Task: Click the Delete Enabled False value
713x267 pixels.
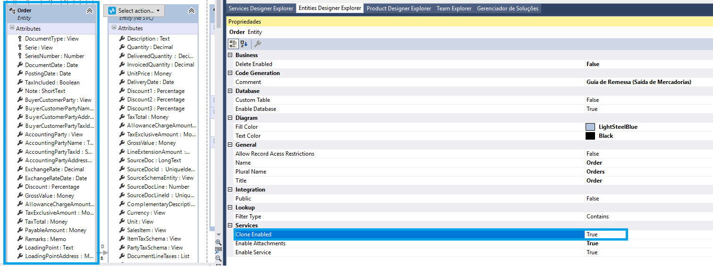Action: point(593,64)
